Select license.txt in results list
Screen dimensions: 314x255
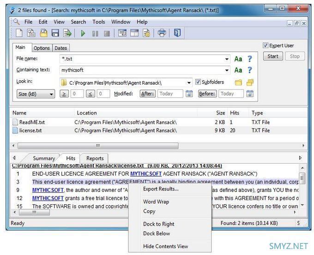click(30, 130)
